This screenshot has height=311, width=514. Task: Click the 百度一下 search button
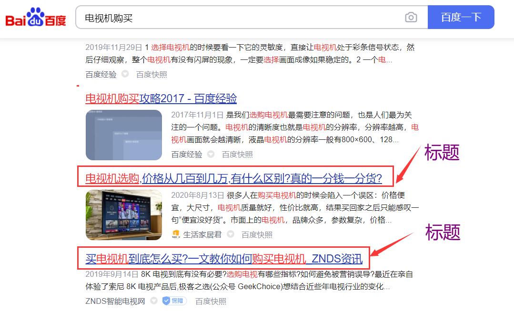(x=461, y=17)
